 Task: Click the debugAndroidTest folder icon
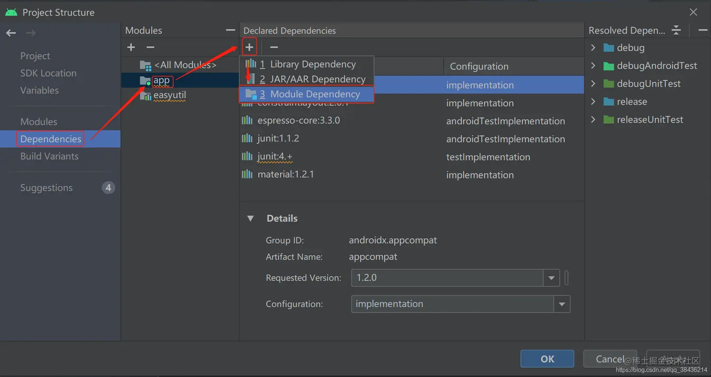pos(608,66)
